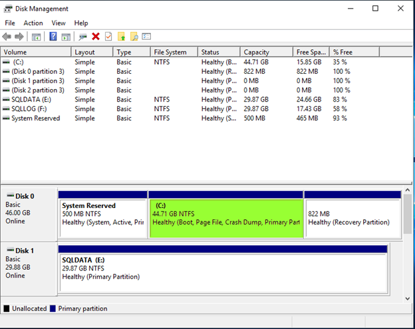Click the disk pane vertical scrollbar thumb

[x=408, y=214]
